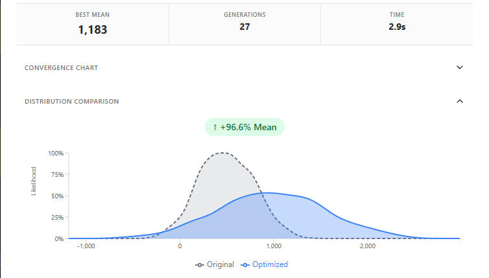Toggle the Optimized series legend label
This screenshot has height=278, width=489.
271,264
